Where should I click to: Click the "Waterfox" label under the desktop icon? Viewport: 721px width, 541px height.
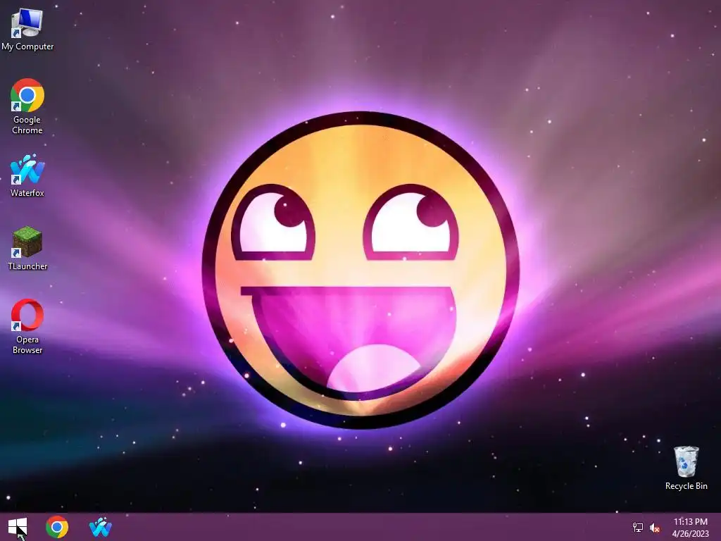(x=27, y=193)
